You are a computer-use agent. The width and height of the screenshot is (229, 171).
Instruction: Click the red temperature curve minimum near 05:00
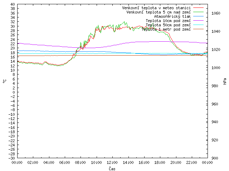(58, 65)
